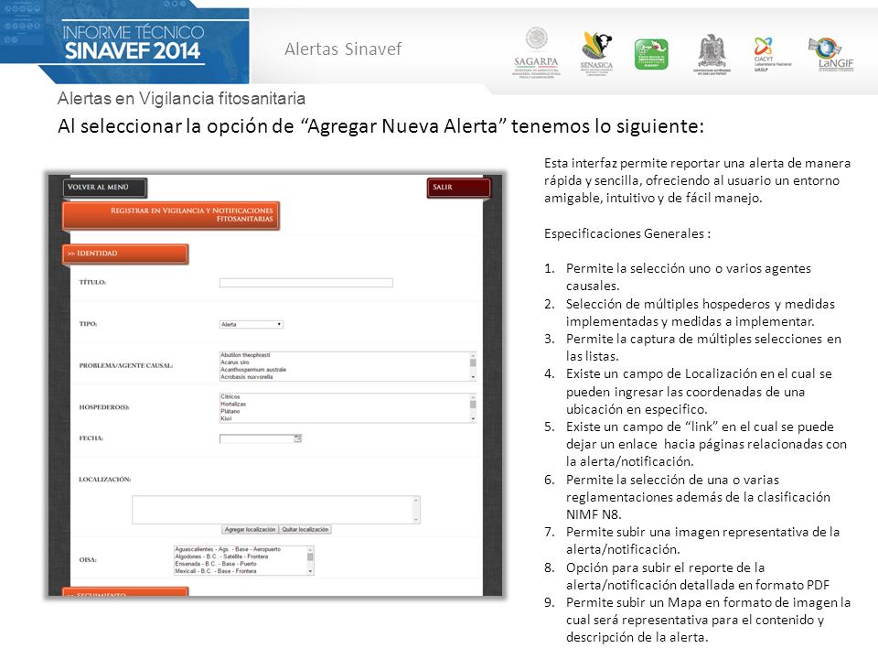
Task: Open the TIPO dropdown showing Alerta
Action: click(251, 324)
